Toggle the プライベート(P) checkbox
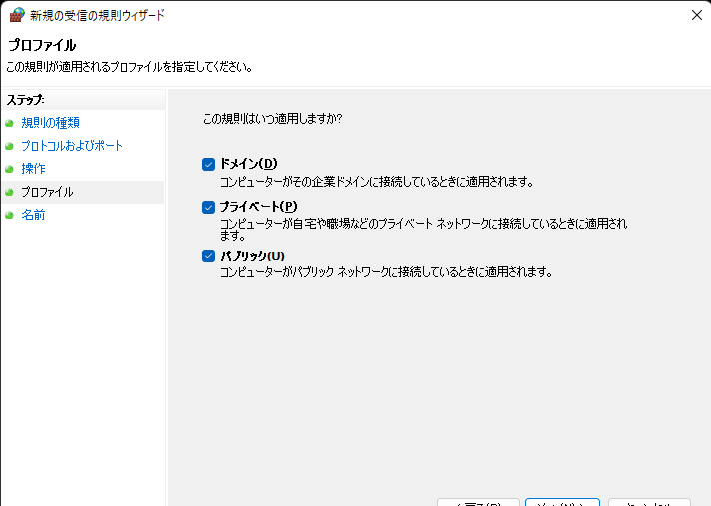711x506 pixels. coord(209,207)
